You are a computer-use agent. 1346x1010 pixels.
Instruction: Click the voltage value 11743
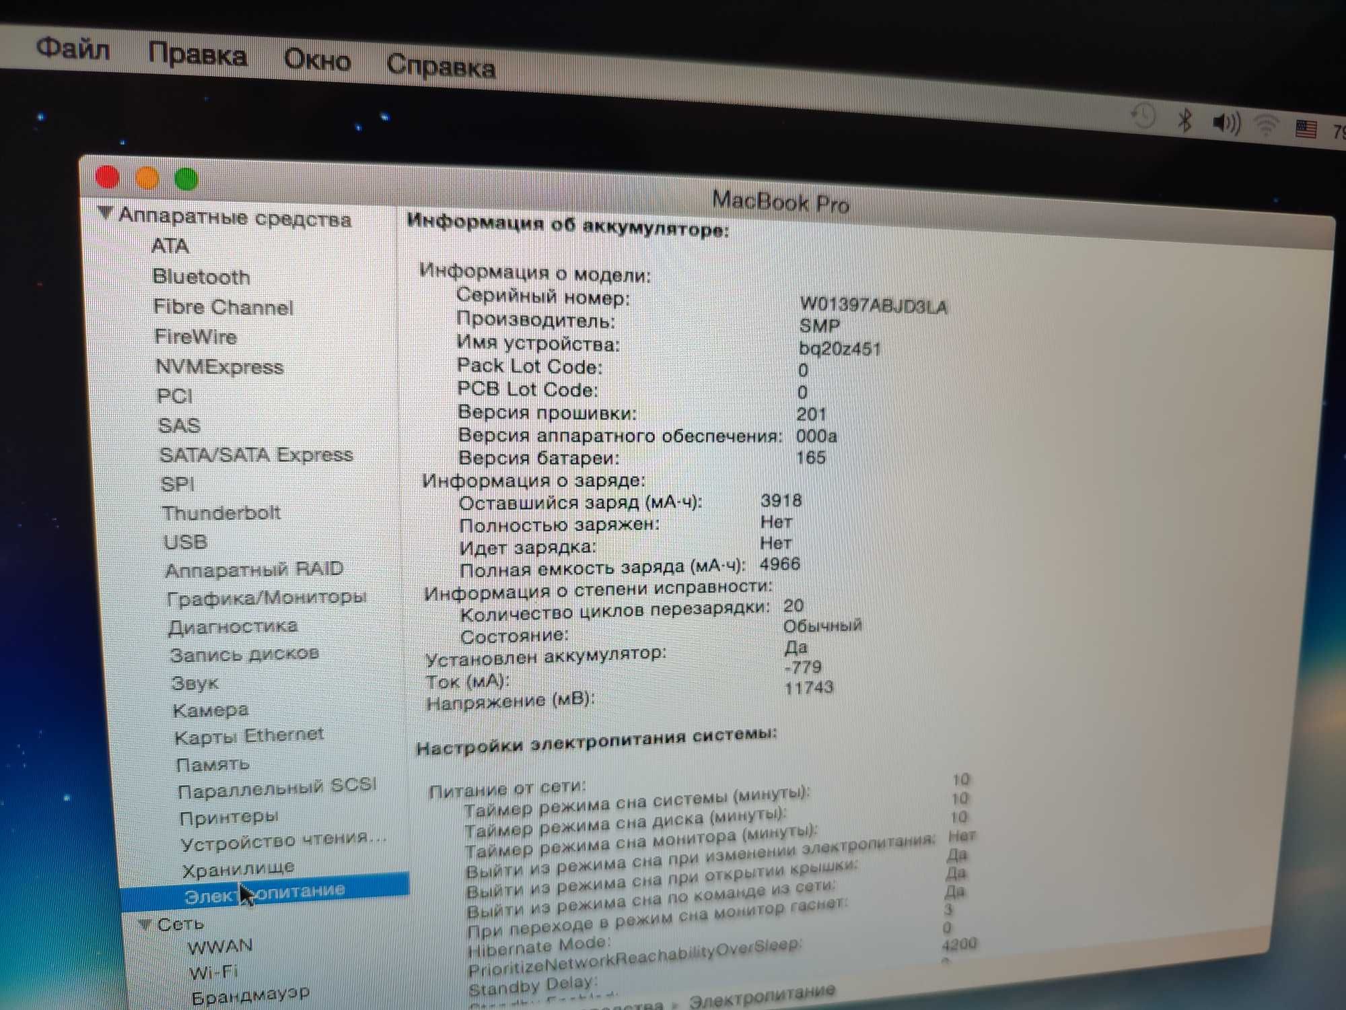(x=809, y=687)
